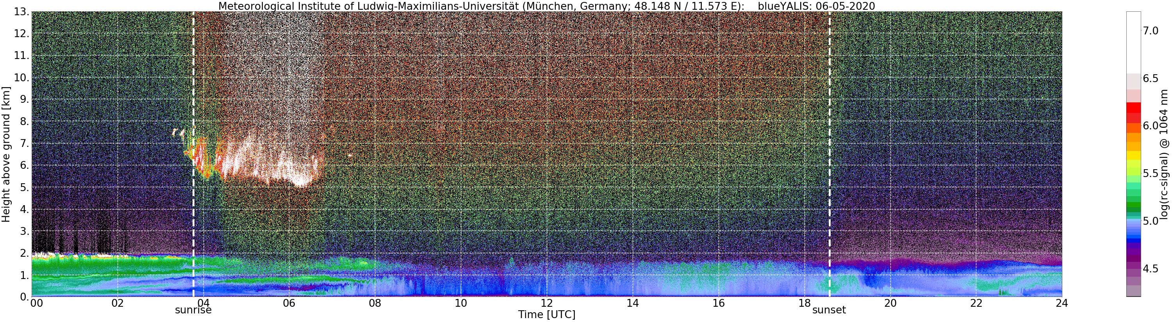This screenshot has height=322, width=1172.
Task: Click the y-axis tick label '4.'
Action: tap(25, 209)
